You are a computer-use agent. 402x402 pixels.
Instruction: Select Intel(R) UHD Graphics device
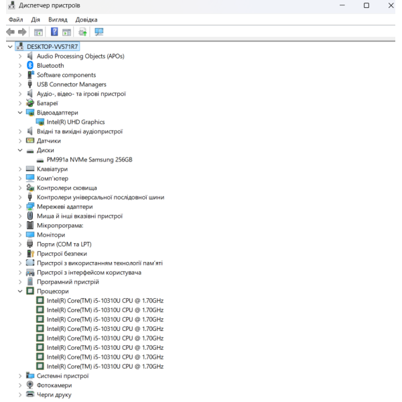coord(76,122)
